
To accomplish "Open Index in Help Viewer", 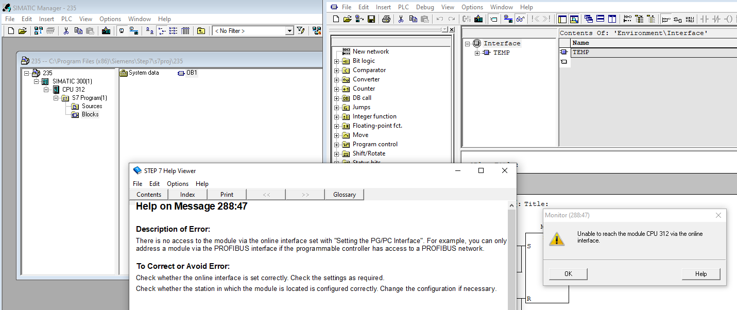I will tap(187, 195).
